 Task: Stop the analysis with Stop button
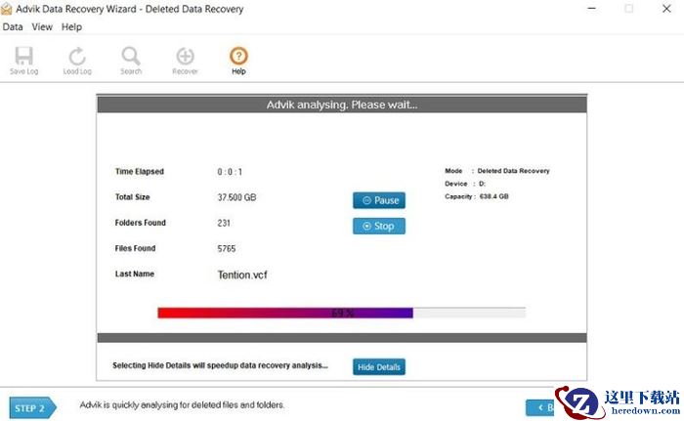coord(379,226)
